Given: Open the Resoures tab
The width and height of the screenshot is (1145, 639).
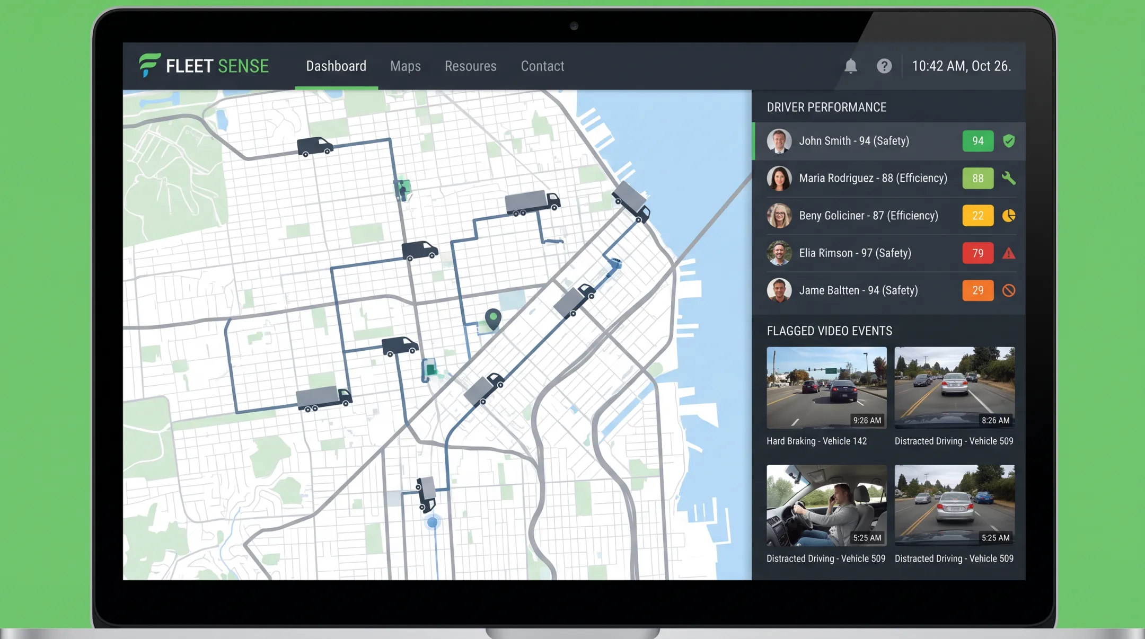Looking at the screenshot, I should [x=471, y=66].
